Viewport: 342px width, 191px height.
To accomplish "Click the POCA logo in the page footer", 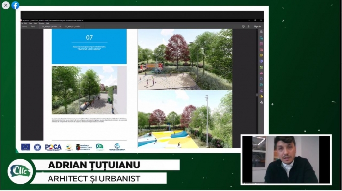I will (x=53, y=147).
